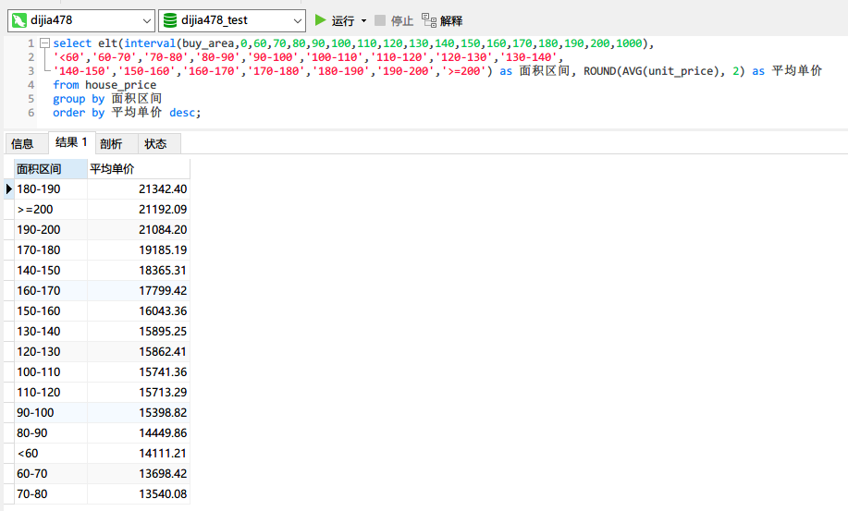Click the Stop (停止) square icon
Viewport: 848px width, 511px height.
[x=380, y=19]
